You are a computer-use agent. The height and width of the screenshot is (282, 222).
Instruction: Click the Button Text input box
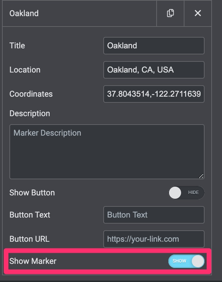pyautogui.click(x=154, y=215)
